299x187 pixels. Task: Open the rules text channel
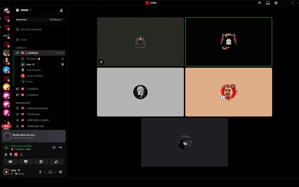tap(40, 39)
